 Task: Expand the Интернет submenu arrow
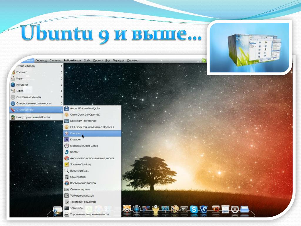[61, 85]
